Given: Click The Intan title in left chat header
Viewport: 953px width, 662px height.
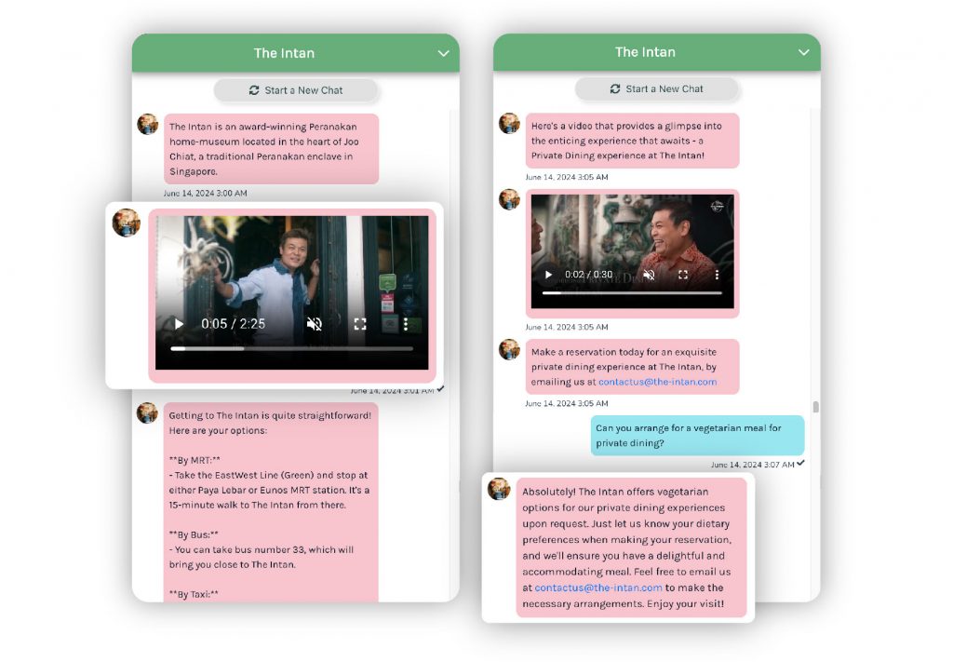Looking at the screenshot, I should [x=284, y=53].
